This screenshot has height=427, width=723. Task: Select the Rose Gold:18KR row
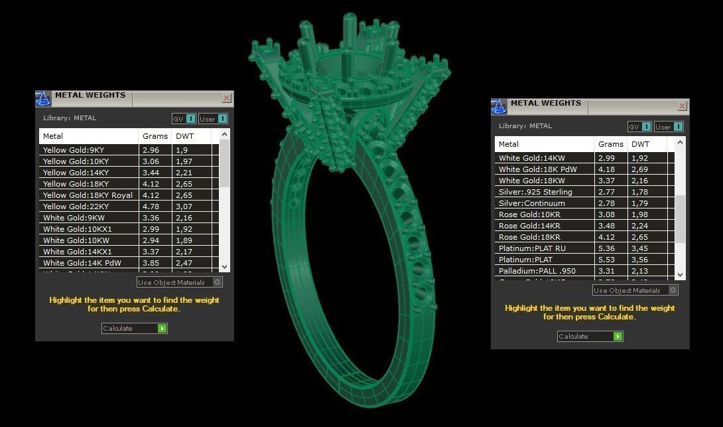pos(584,237)
